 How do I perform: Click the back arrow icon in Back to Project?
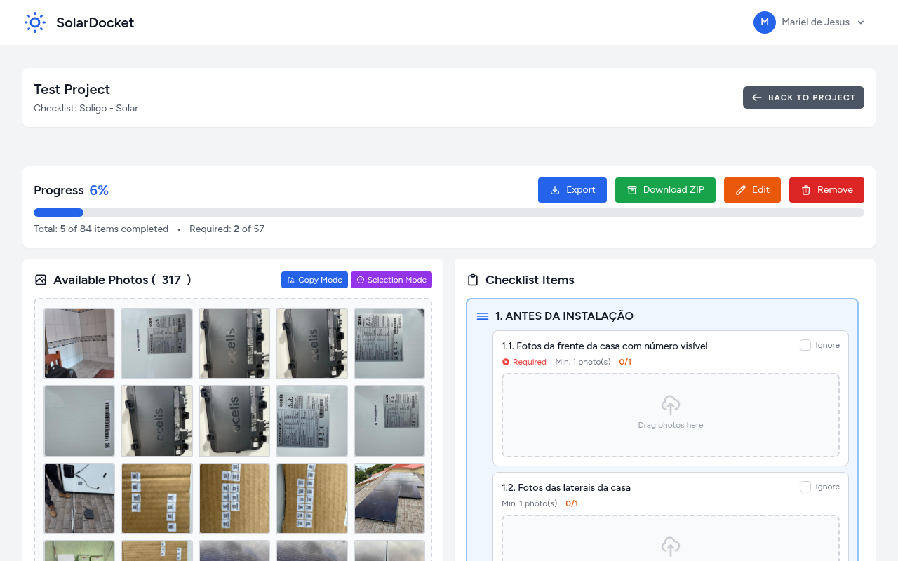756,97
